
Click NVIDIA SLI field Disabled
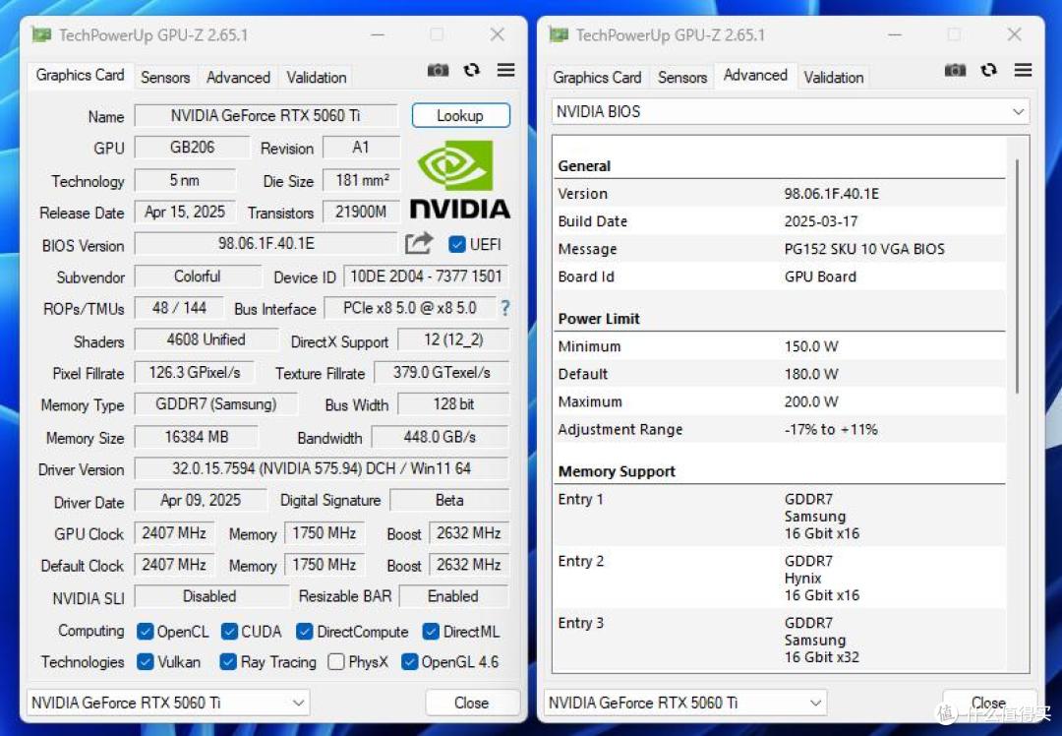tap(210, 596)
